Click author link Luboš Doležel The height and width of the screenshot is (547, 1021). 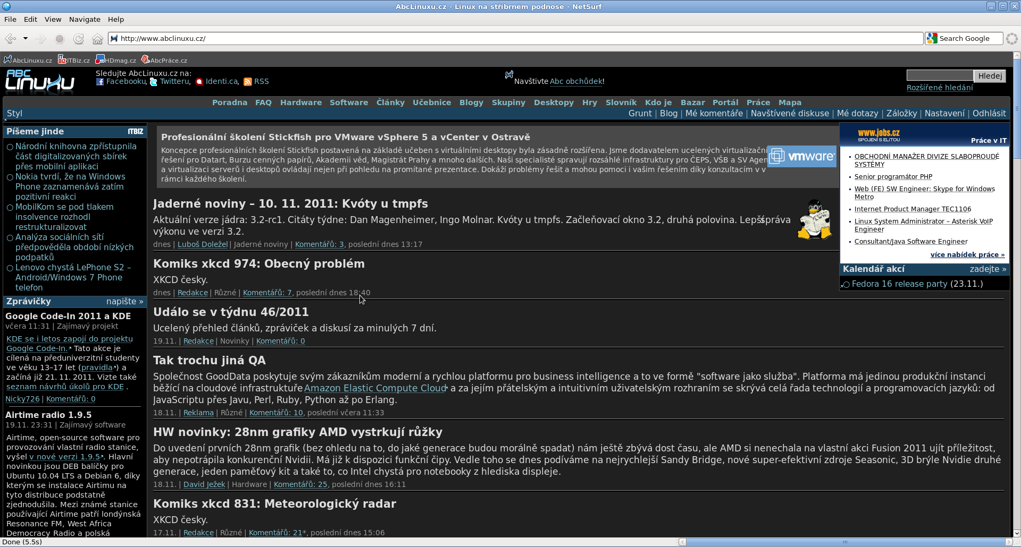point(203,244)
